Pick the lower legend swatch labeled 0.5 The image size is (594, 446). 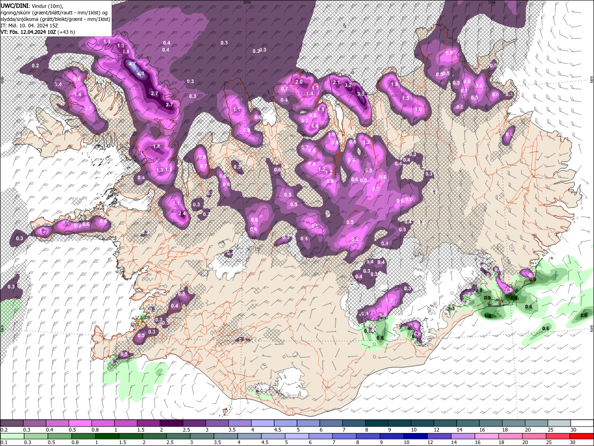click(59, 437)
